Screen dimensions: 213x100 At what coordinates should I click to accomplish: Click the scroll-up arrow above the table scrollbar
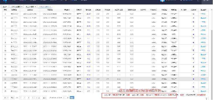pyautogui.click(x=212, y=10)
